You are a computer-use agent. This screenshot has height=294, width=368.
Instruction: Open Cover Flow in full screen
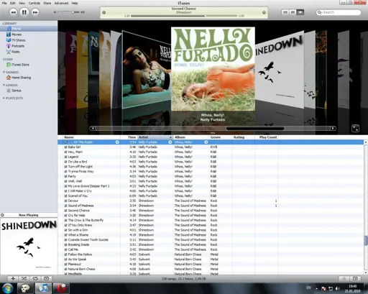pyautogui.click(x=355, y=129)
